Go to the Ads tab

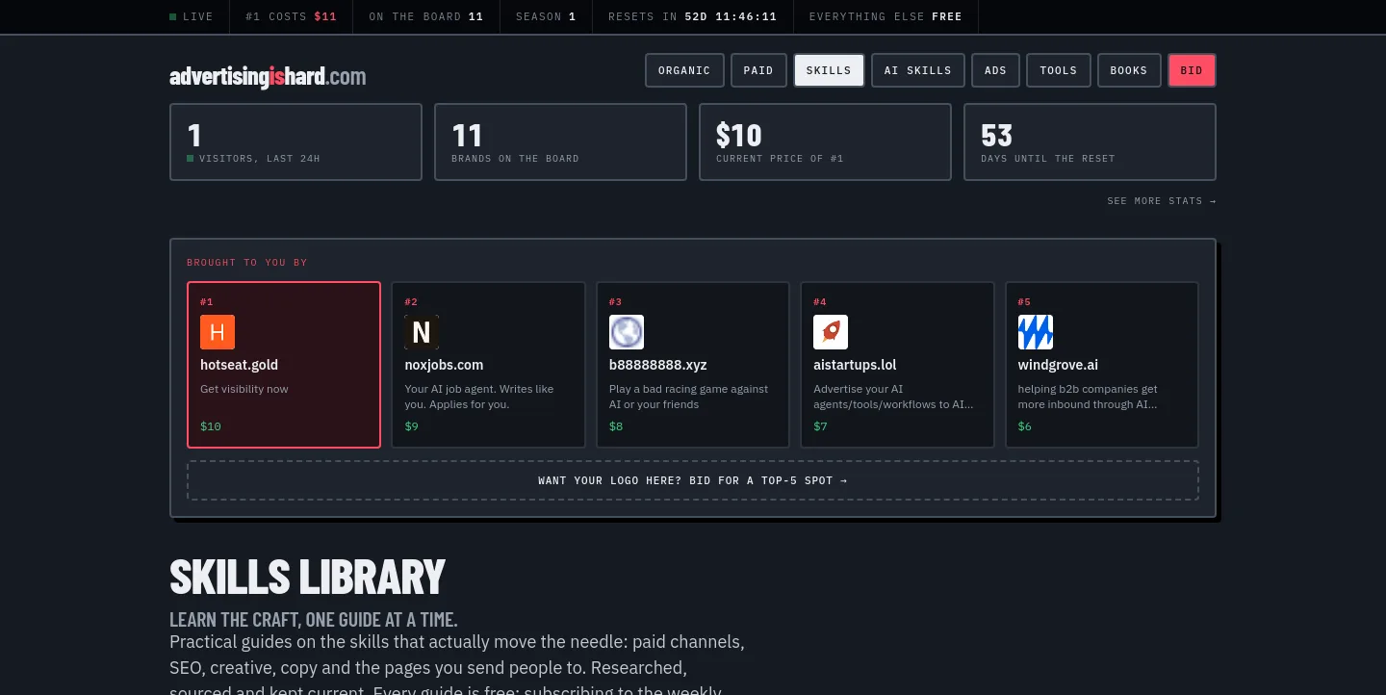[x=995, y=70]
